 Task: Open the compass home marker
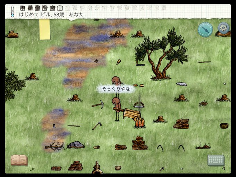pos(205,29)
